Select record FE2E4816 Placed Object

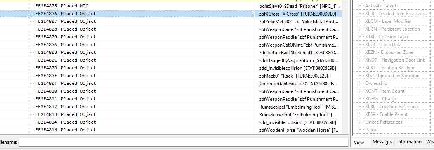click(x=66, y=129)
